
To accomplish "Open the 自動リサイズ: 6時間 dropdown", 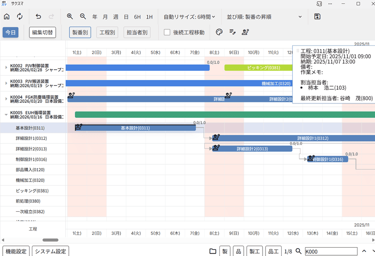I will click(x=189, y=16).
